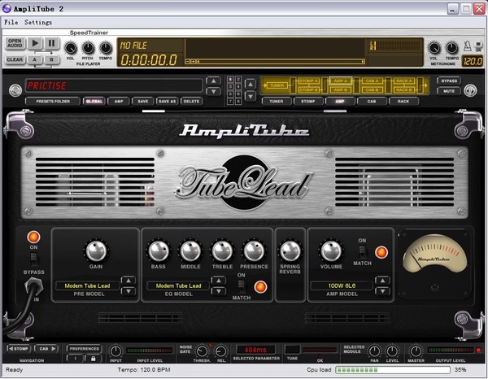Click the SAVE AS button

pyautogui.click(x=167, y=101)
